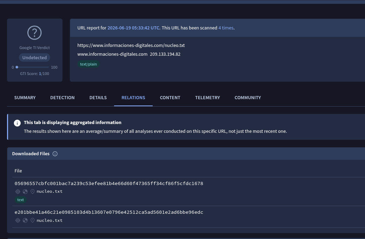This screenshot has height=239, width=365.
Task: Click the location pin icon under hash e201bbe4
Action: [33, 220]
